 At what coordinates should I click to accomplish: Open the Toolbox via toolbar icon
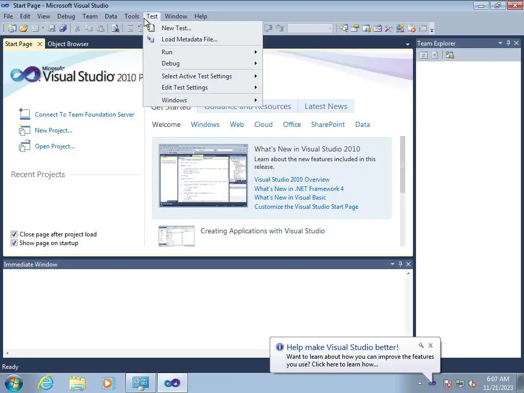pyautogui.click(x=389, y=29)
